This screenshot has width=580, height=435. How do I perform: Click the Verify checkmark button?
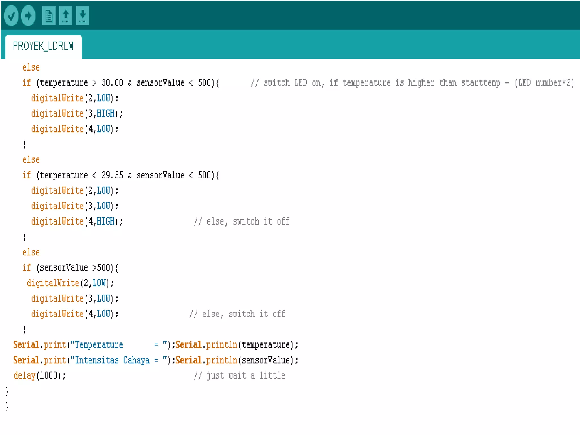click(x=11, y=16)
